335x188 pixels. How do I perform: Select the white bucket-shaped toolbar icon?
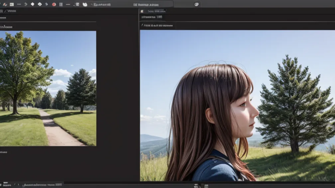tap(85, 4)
